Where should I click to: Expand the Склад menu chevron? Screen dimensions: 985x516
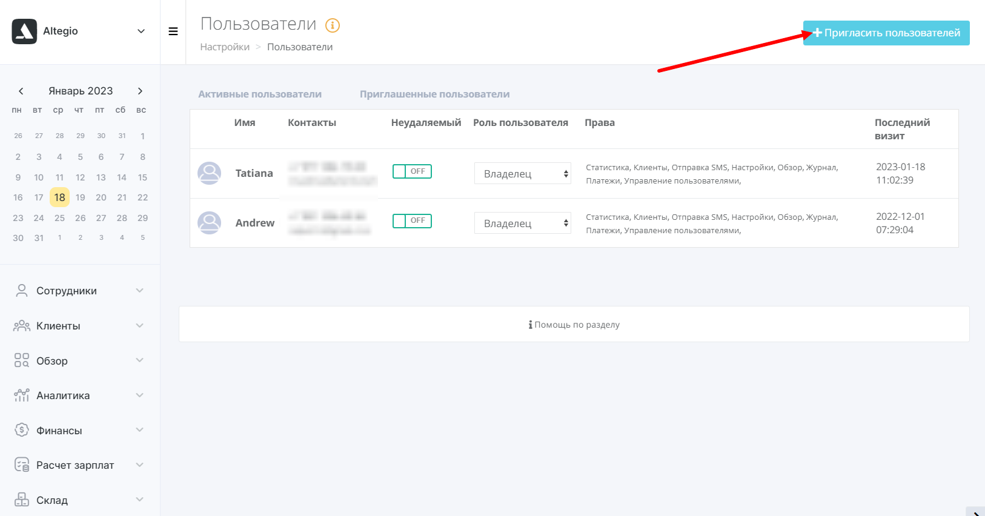point(140,500)
